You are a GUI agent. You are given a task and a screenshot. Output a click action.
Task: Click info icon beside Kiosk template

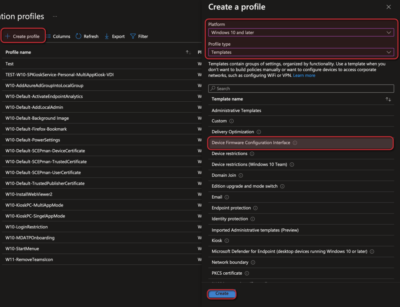point(227,241)
